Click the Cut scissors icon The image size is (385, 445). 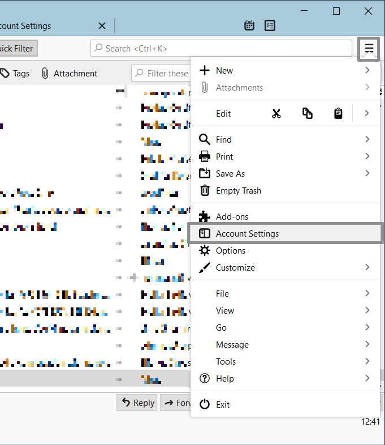point(276,113)
